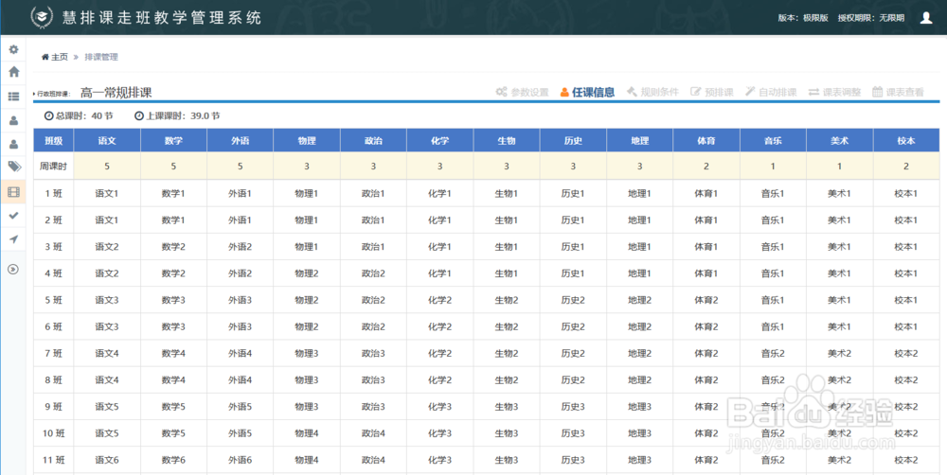
Task: Click the 2 班 row label
Action: (x=54, y=220)
